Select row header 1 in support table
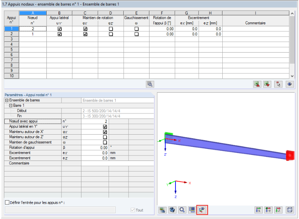299x219 pixels. (11, 29)
